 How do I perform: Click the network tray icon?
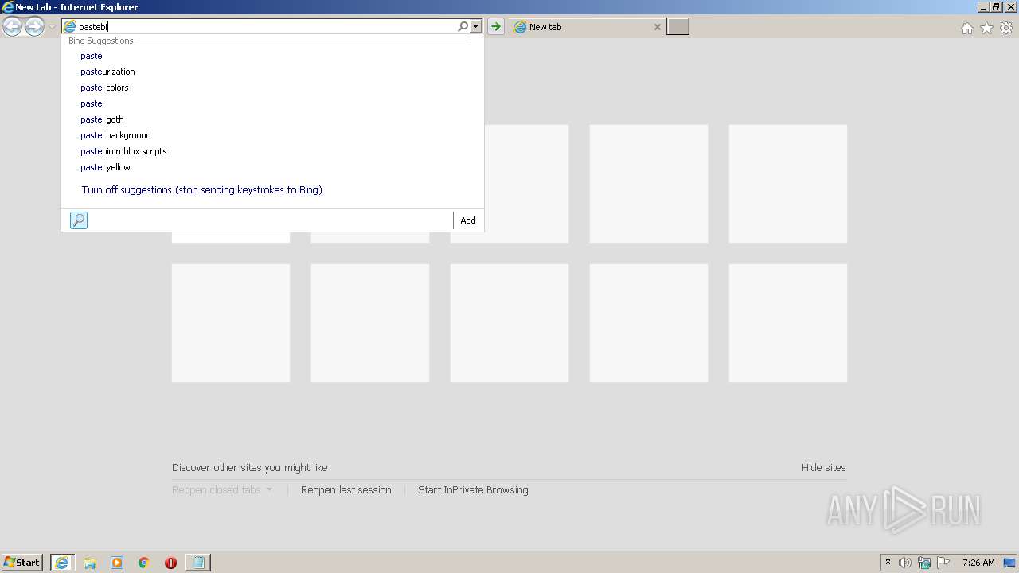click(924, 563)
